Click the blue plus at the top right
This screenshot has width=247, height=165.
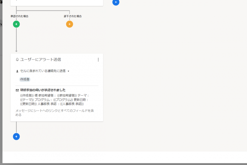coord(116,2)
